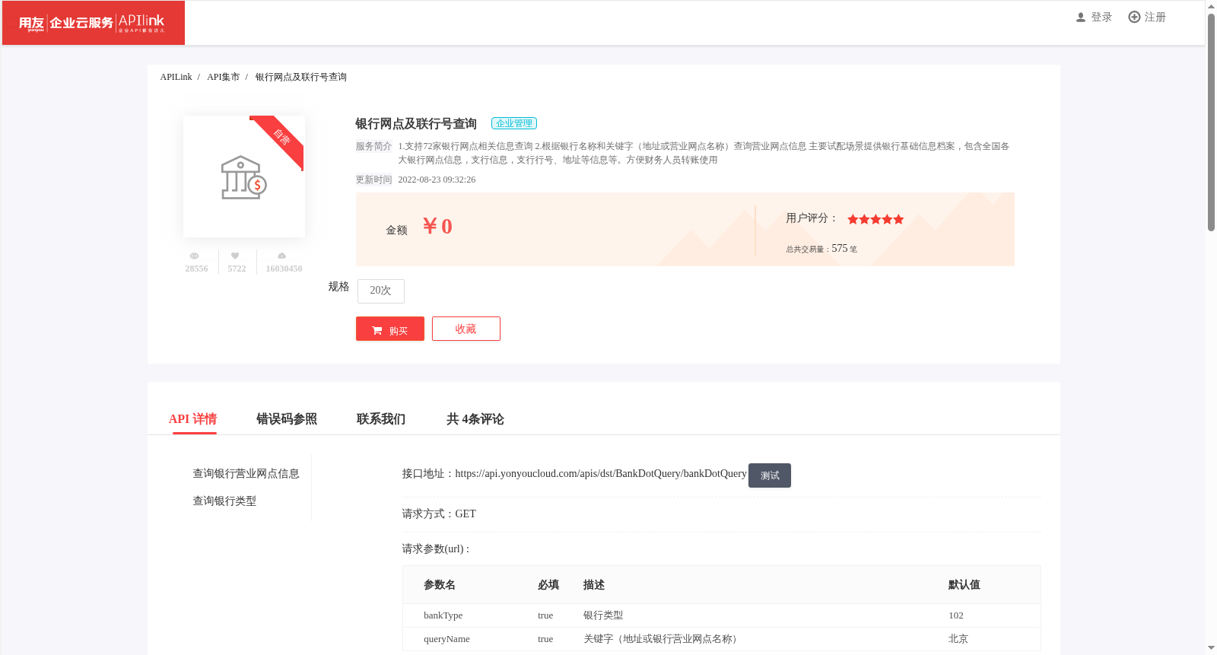Open the yonyou APILink logo homepage
This screenshot has width=1217, height=655.
[93, 23]
